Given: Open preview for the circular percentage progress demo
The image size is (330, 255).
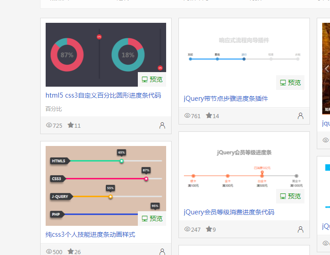Looking at the screenshot, I should coord(152,79).
